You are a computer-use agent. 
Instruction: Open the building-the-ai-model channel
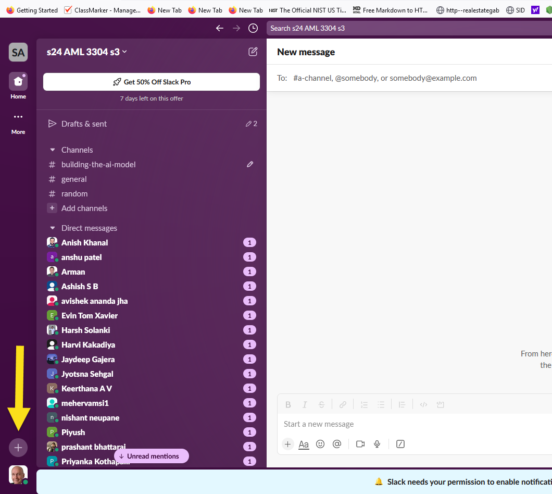152,165
